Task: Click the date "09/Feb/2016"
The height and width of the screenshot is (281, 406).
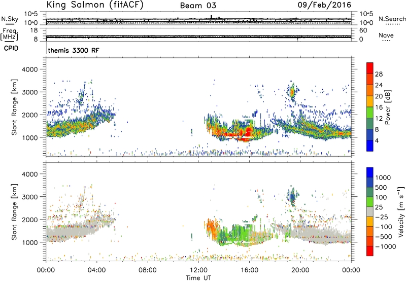Action: point(324,5)
